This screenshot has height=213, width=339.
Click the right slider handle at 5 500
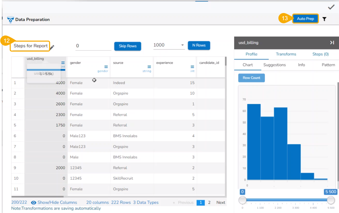(331, 200)
